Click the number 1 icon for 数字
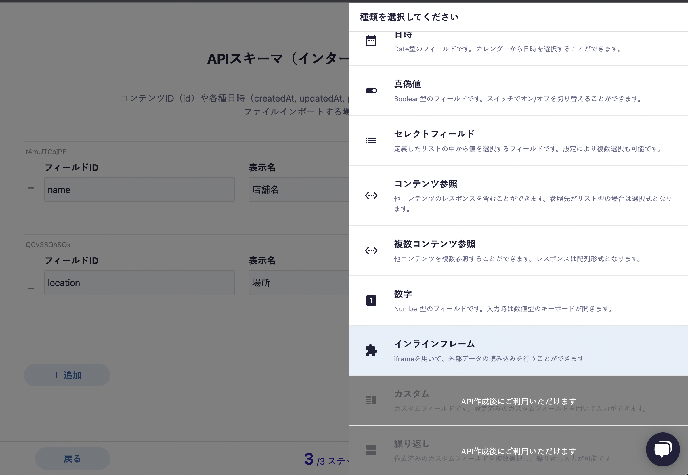688x475 pixels. (x=371, y=300)
